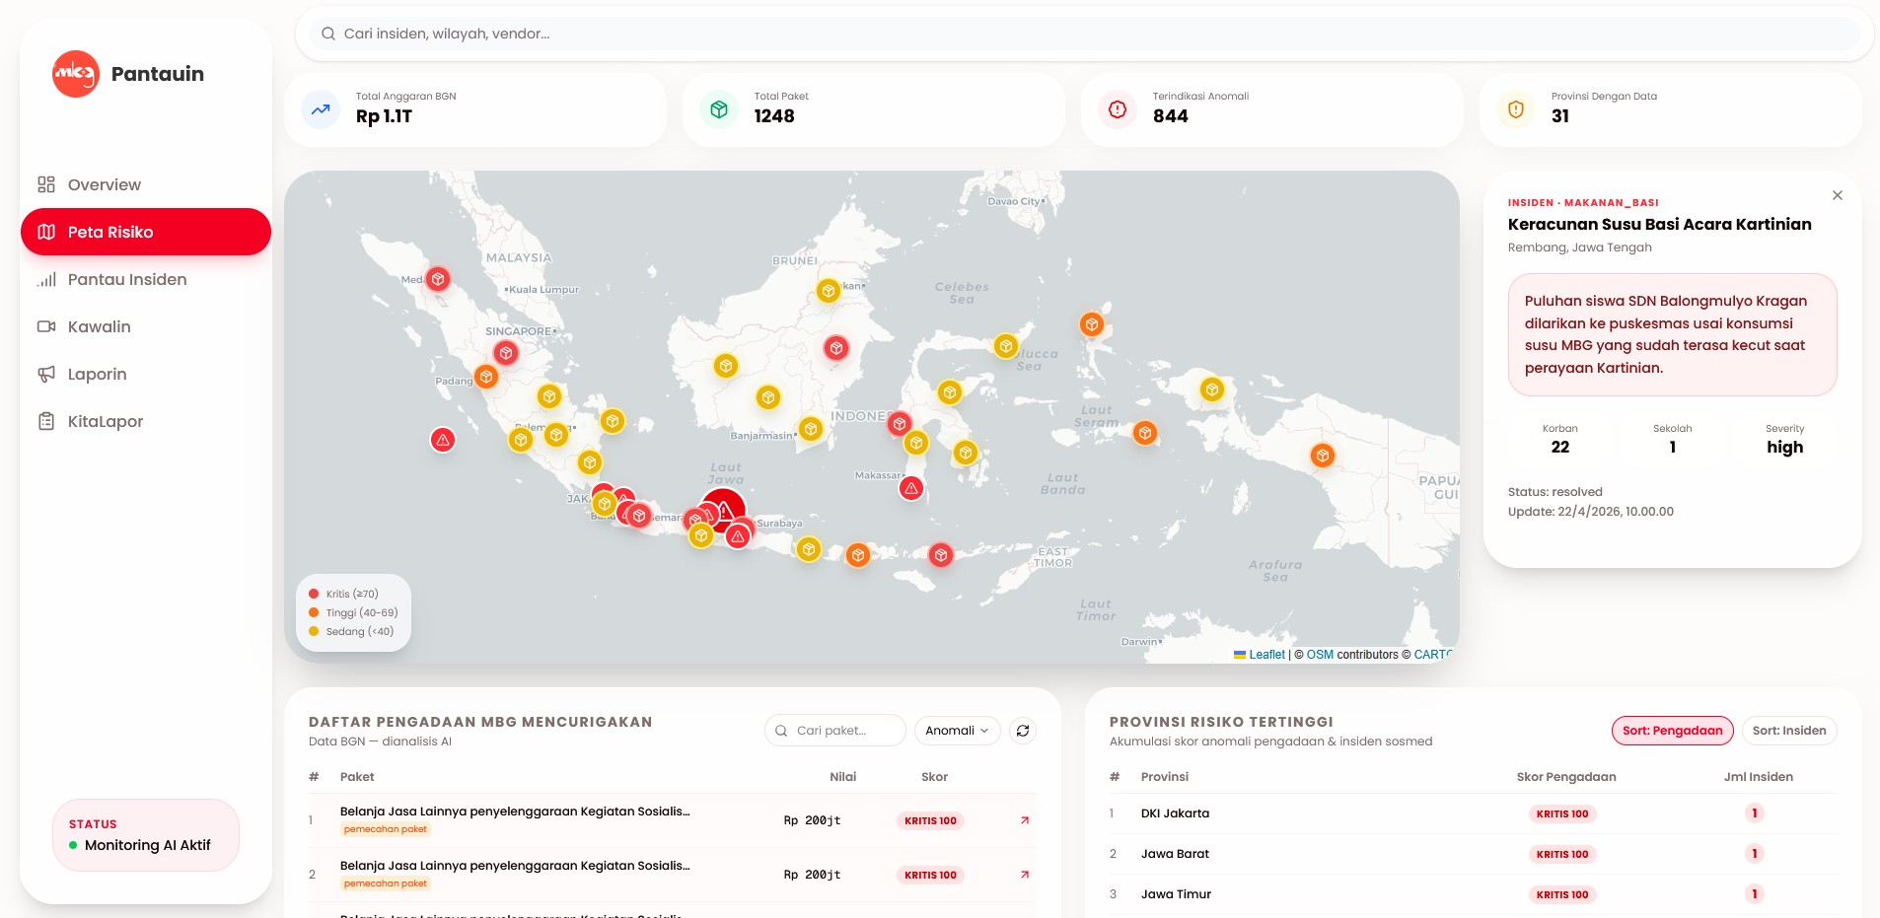
Task: Click warning triangle marker near Makassar
Action: point(911,488)
